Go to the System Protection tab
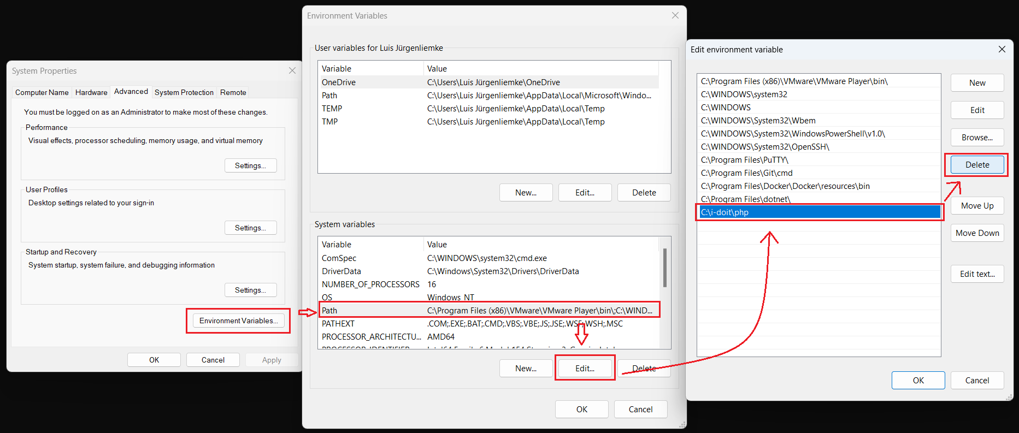 tap(184, 92)
